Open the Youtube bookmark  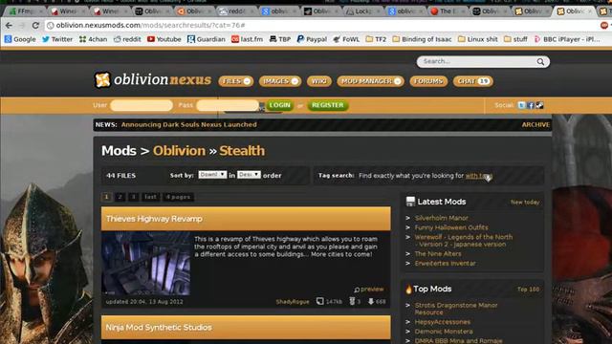(164, 39)
